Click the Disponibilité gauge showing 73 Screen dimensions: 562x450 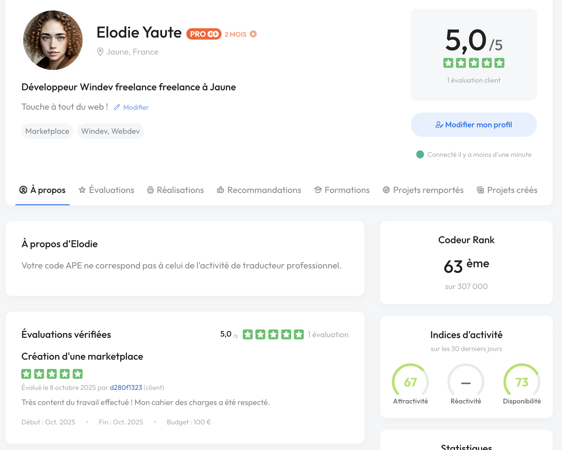522,382
